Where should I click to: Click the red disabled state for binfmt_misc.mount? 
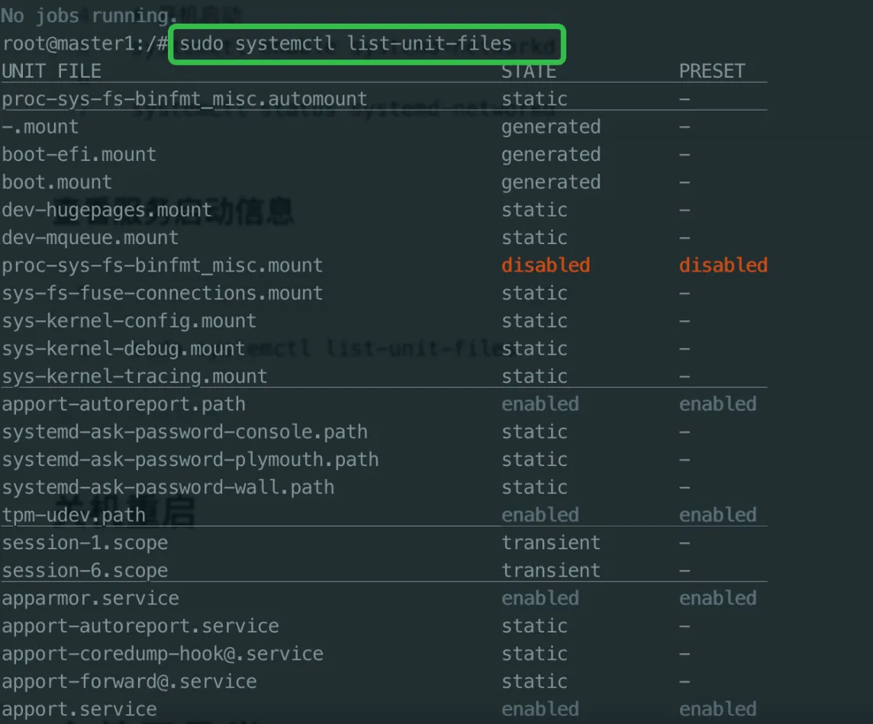546,265
